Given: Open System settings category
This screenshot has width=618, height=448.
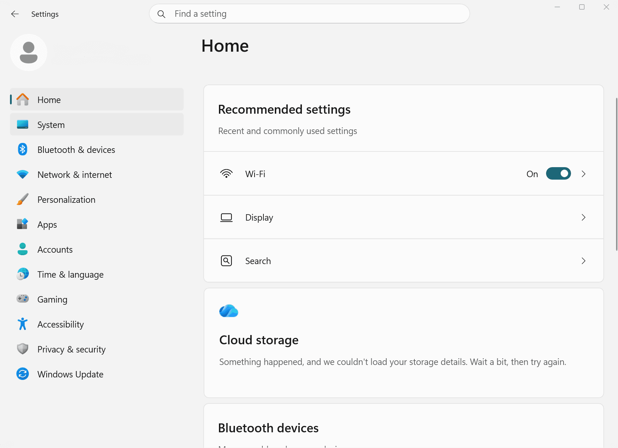Looking at the screenshot, I should (x=97, y=124).
